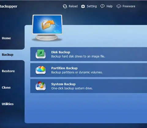Screen dimensions: 147x128
Task: Select the Partition Backup pie chart icon
Action: click(x=41, y=70)
